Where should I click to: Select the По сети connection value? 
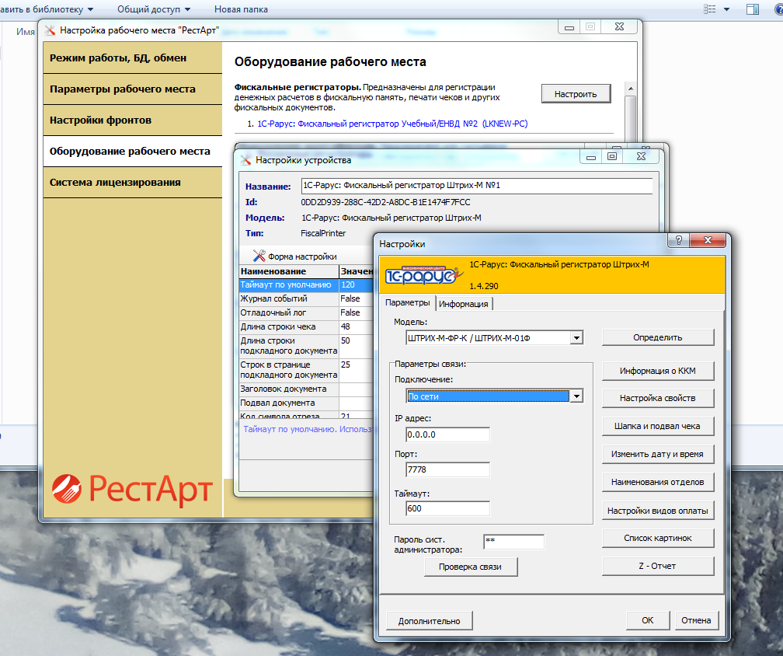point(488,396)
